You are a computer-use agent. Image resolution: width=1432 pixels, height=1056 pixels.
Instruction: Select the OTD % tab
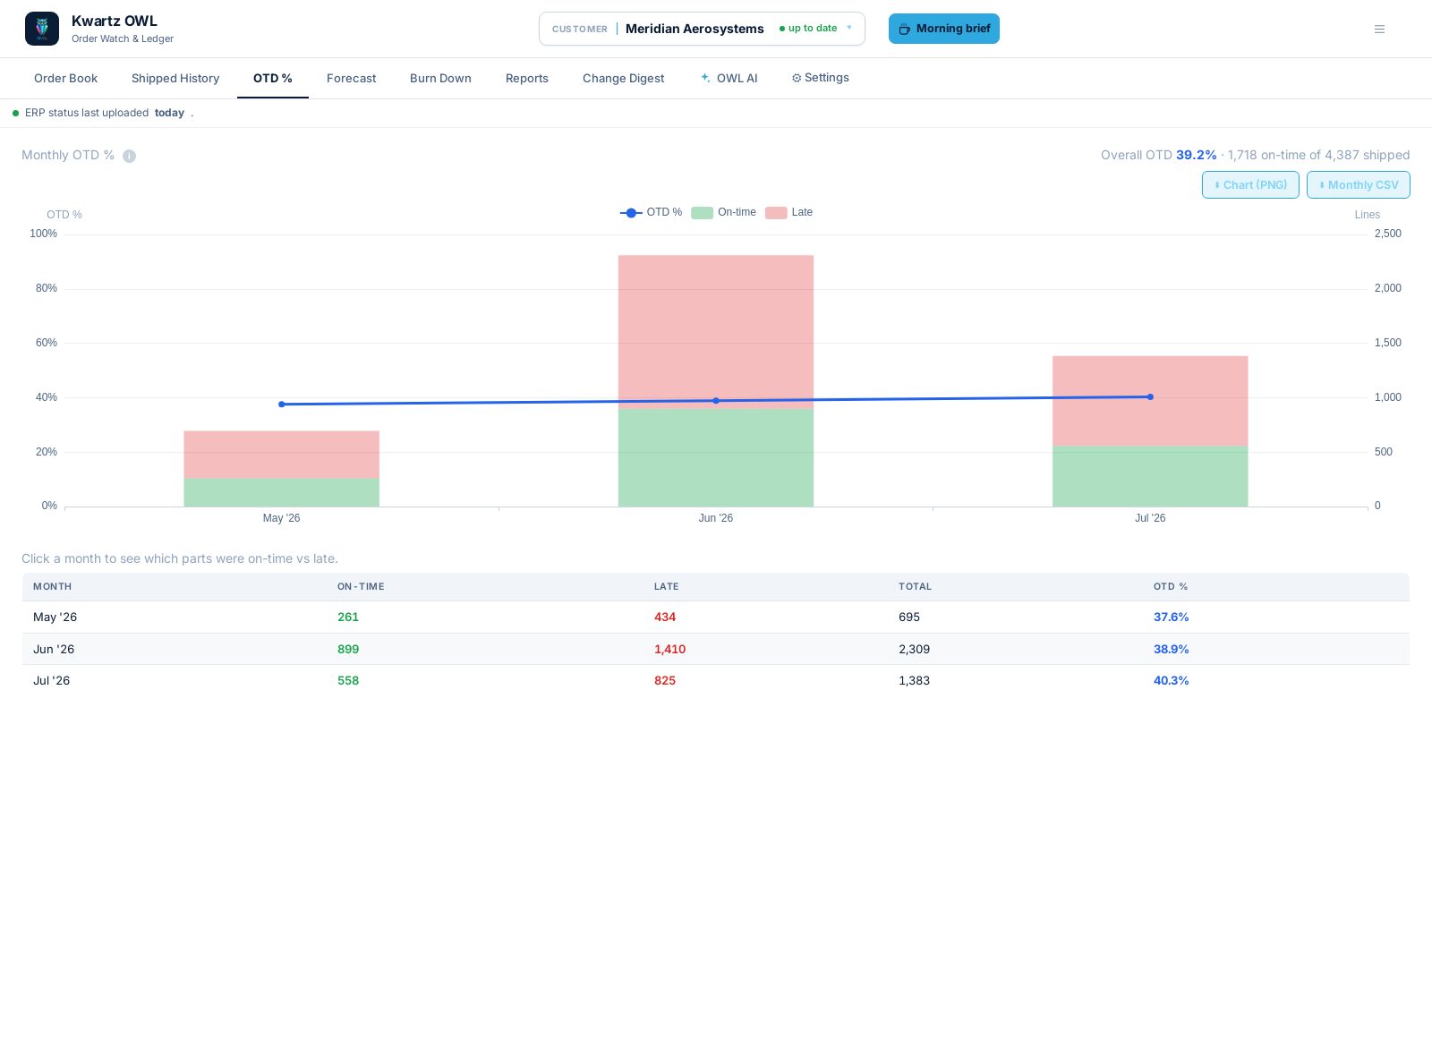pos(273,79)
